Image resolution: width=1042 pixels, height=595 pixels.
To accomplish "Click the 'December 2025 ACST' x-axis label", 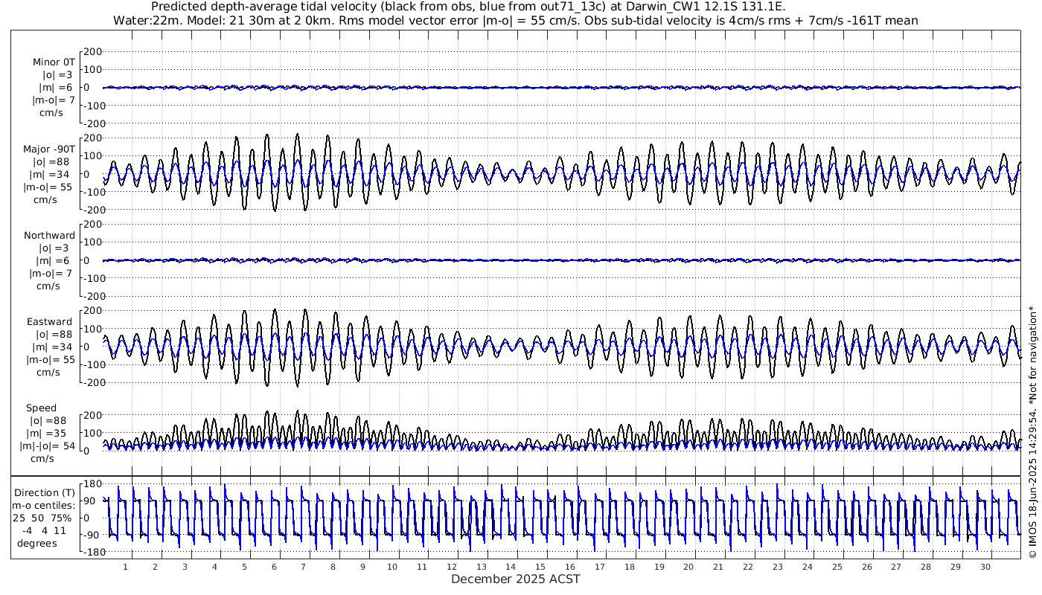I will tap(515, 579).
